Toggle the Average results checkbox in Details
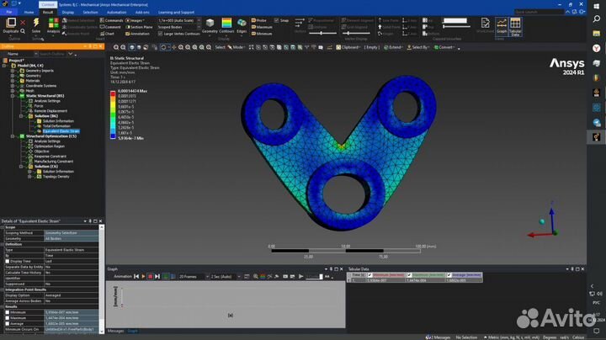This screenshot has width=606, height=340. pos(8,324)
